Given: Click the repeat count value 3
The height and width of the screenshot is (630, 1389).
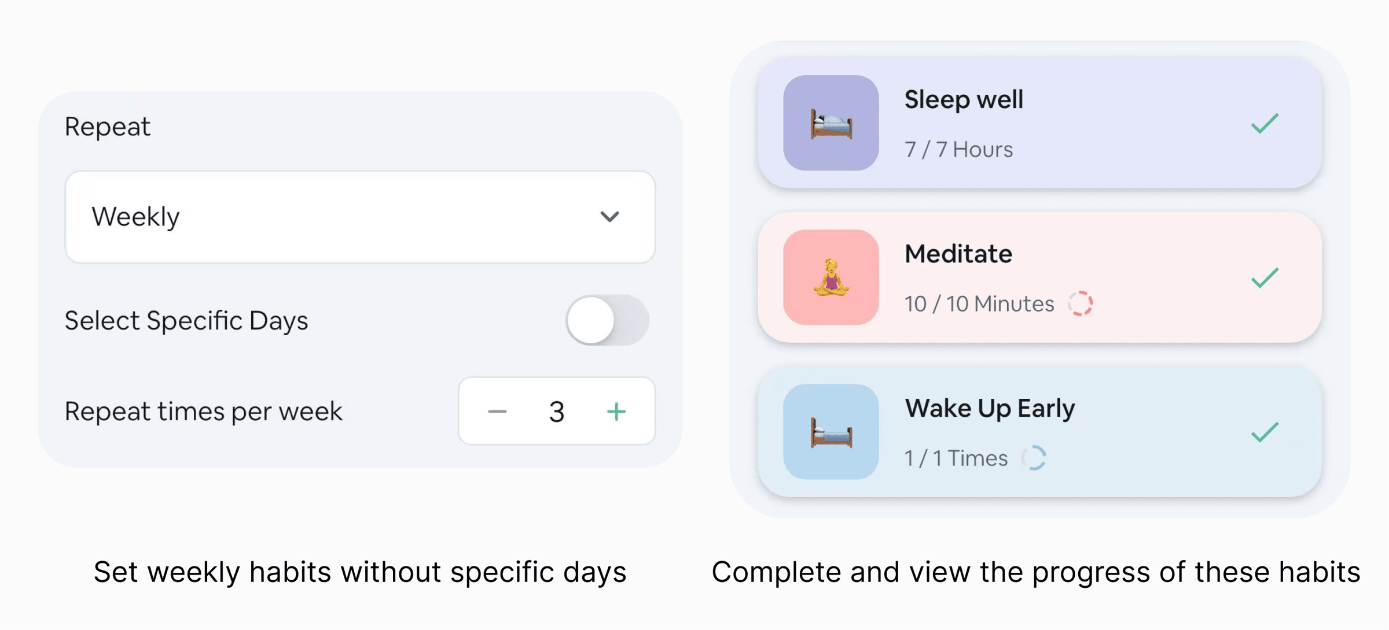Looking at the screenshot, I should pyautogui.click(x=557, y=412).
